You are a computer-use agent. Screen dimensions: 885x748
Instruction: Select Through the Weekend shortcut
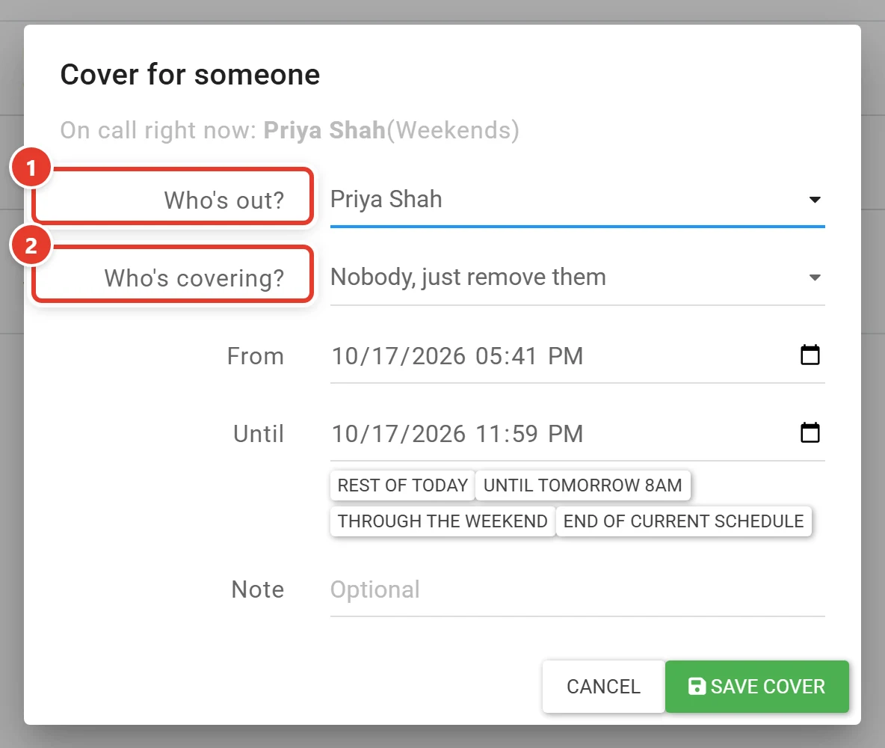point(442,521)
